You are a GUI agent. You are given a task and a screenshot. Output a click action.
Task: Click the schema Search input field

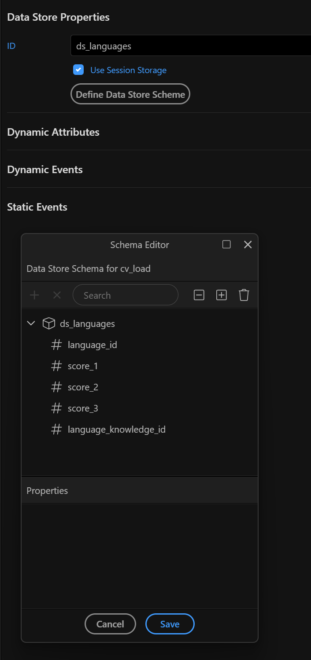pyautogui.click(x=126, y=295)
